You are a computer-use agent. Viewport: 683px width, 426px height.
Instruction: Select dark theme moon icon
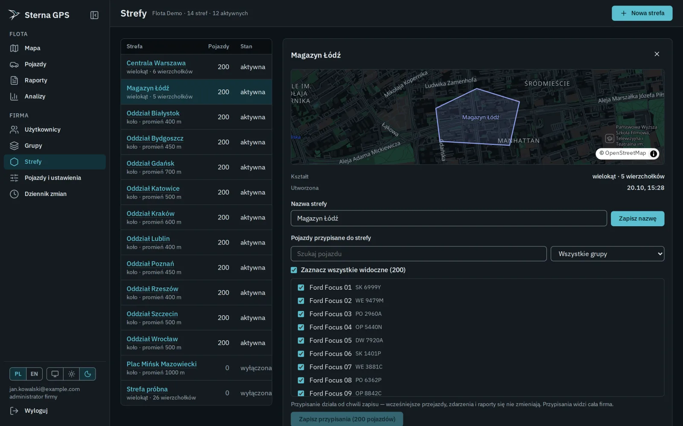pos(88,374)
